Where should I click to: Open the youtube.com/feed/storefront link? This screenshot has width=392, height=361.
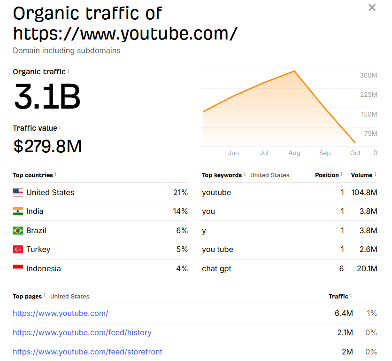click(x=87, y=352)
